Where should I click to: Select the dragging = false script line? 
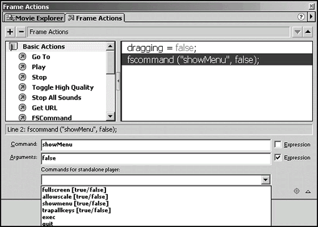point(217,48)
